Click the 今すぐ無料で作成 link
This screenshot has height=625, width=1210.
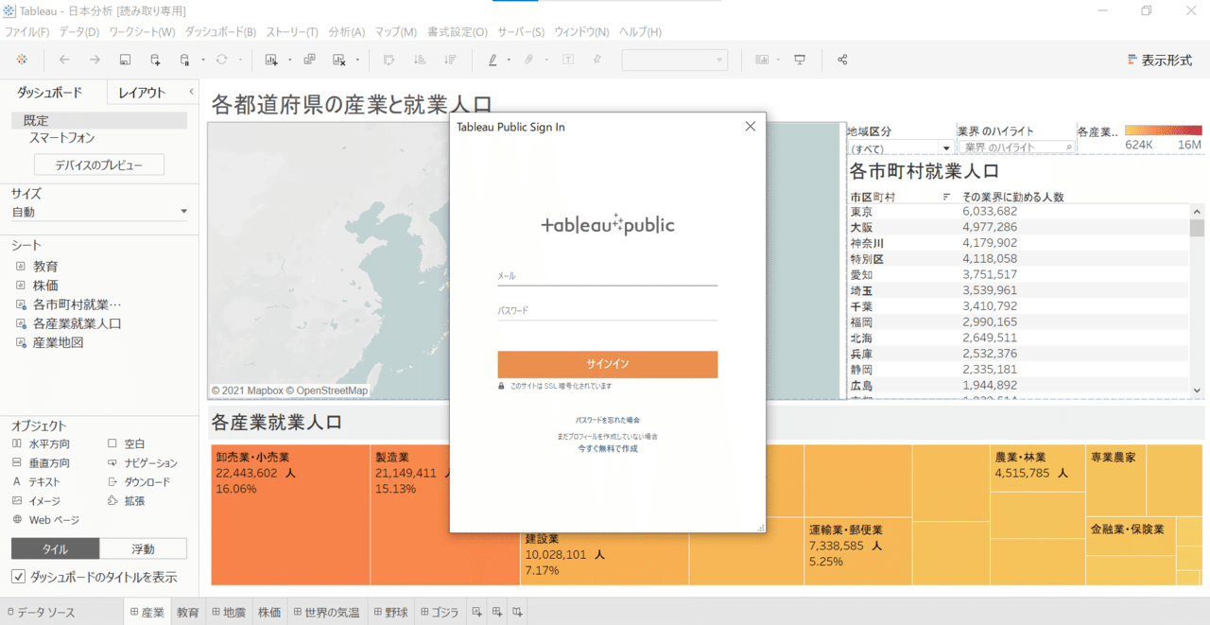[x=608, y=448]
